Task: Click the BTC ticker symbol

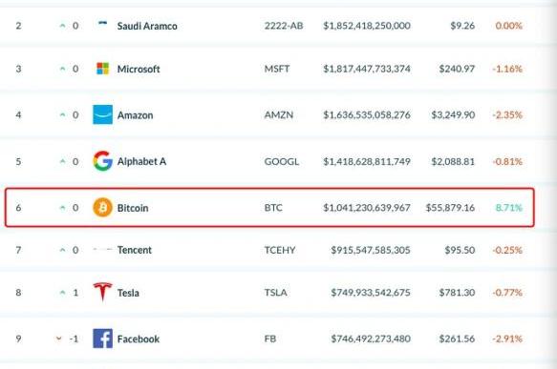Action: pos(273,207)
